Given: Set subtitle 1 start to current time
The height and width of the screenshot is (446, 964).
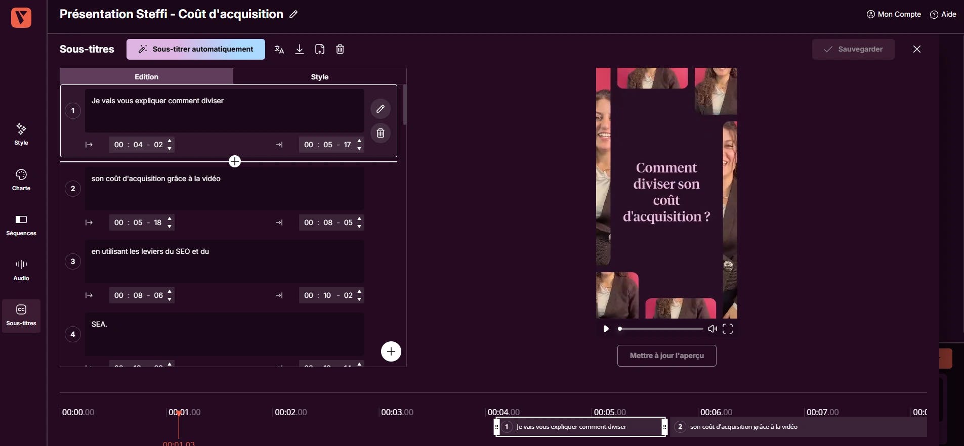Looking at the screenshot, I should pos(89,145).
